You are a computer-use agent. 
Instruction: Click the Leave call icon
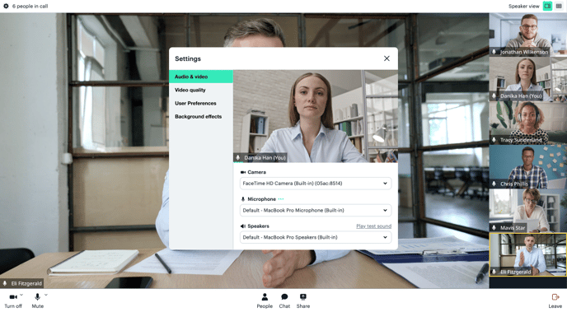(555, 297)
